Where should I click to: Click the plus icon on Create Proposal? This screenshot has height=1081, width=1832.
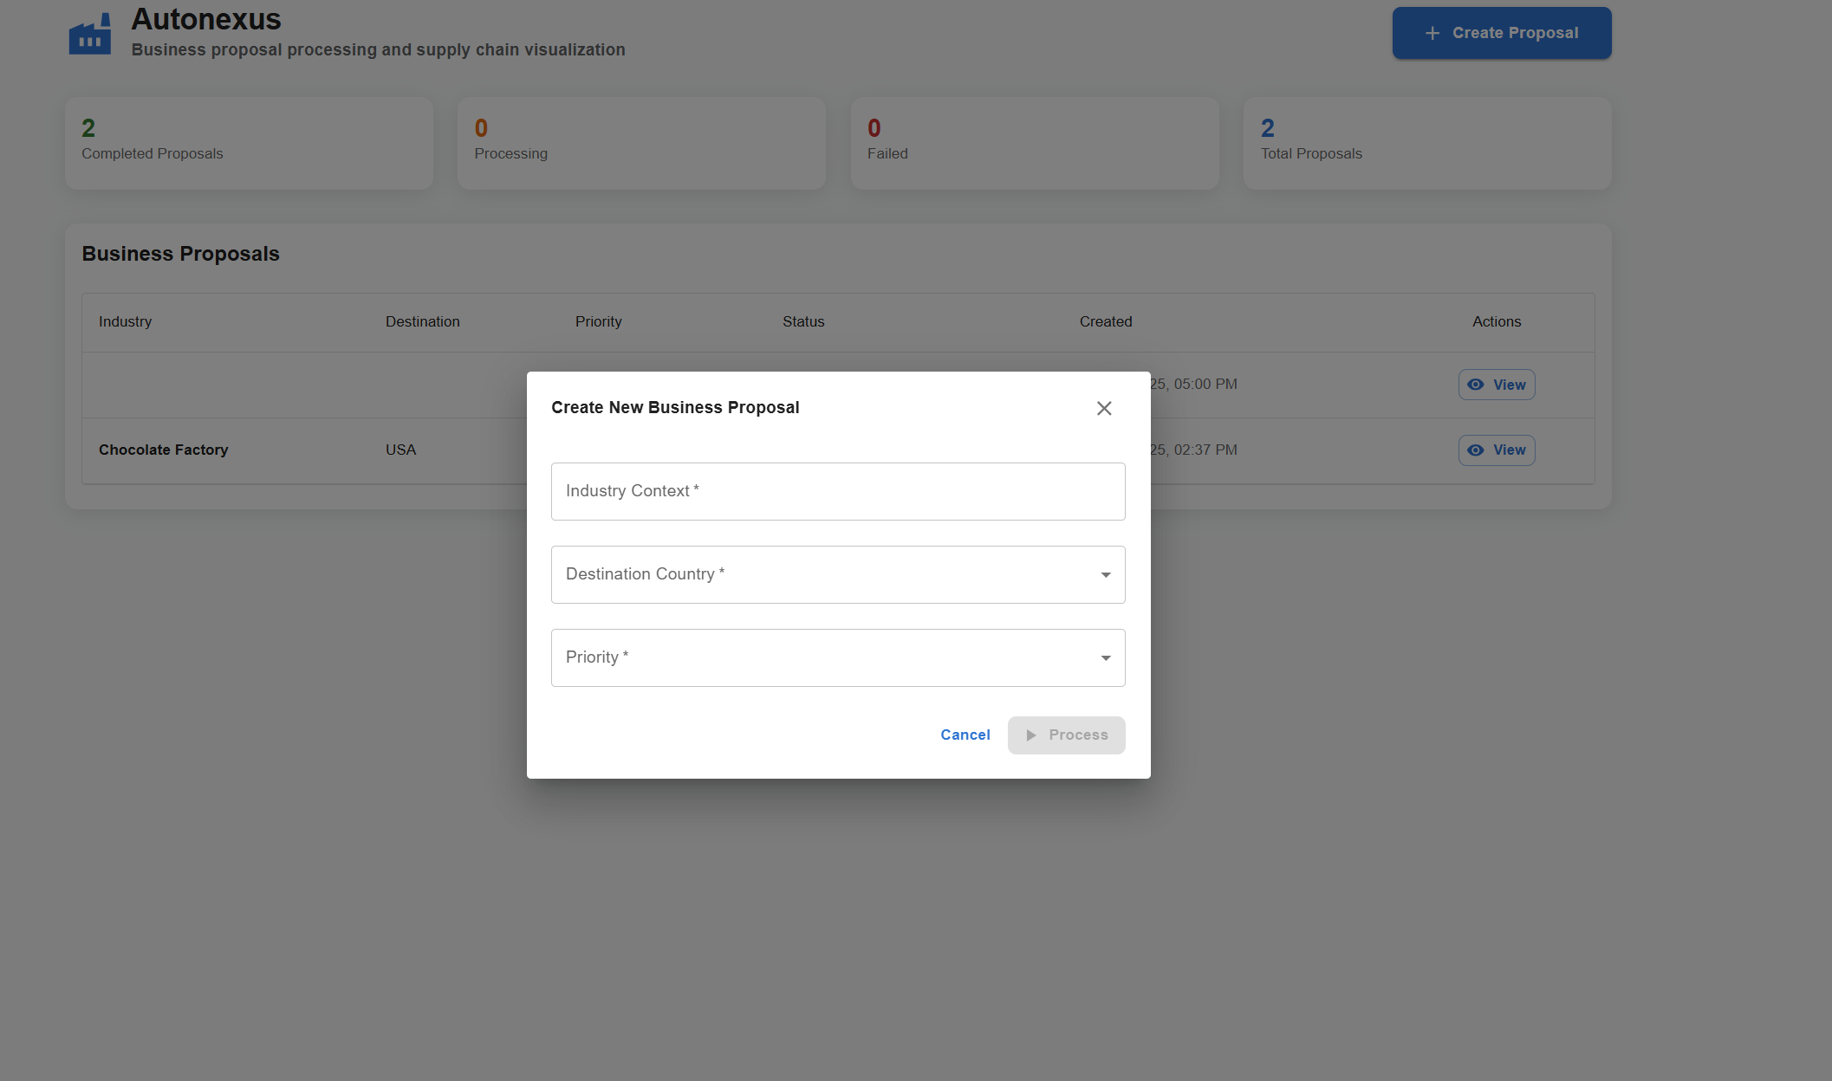(1432, 33)
